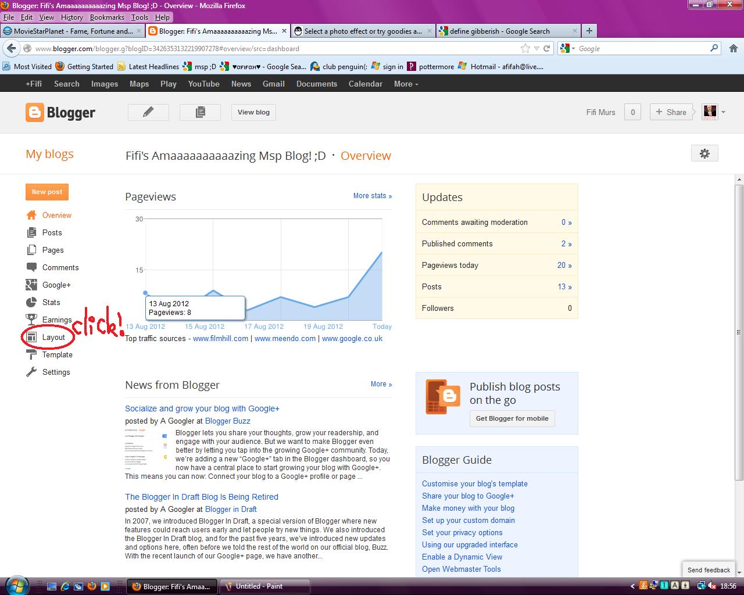Open pottermore bookmark
744x595 pixels.
pyautogui.click(x=431, y=66)
